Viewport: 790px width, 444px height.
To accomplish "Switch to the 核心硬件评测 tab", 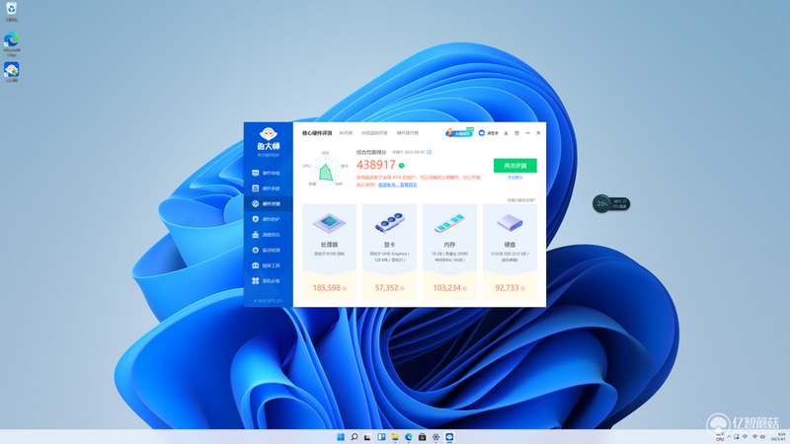I will click(317, 133).
